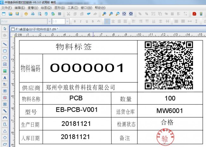206x147 pixels.
Task: Select the text tool marked A
Action: (5, 78)
